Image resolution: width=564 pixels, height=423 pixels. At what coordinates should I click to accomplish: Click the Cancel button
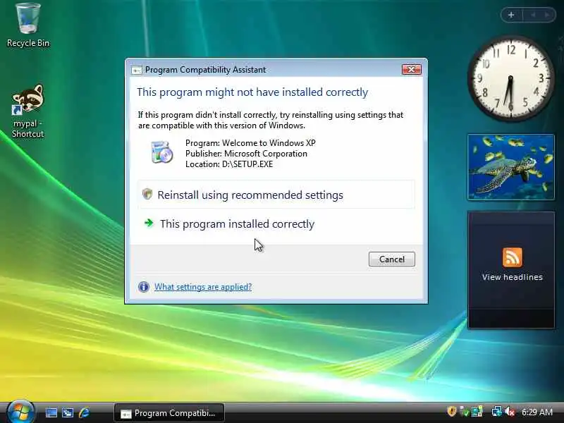click(392, 259)
